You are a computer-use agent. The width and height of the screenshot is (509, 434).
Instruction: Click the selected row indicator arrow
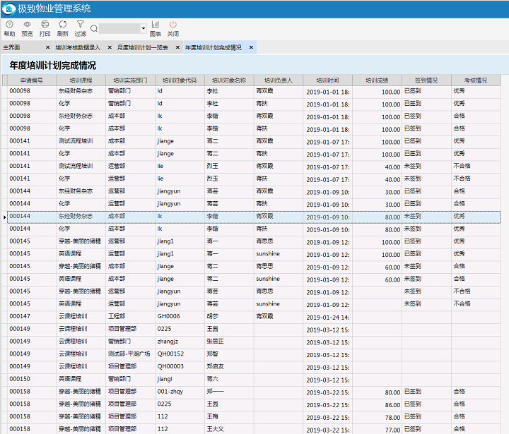[x=4, y=217]
